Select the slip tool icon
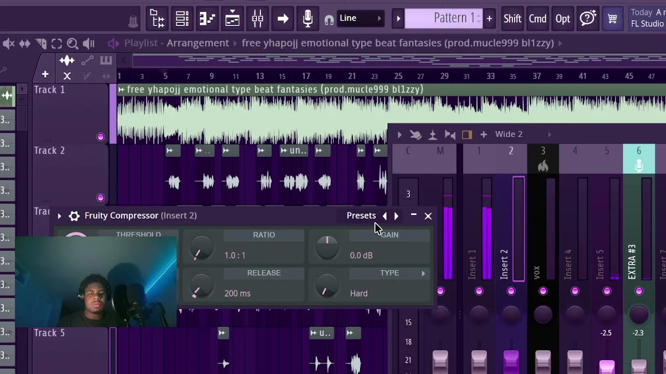The height and width of the screenshot is (374, 666). click(24, 44)
